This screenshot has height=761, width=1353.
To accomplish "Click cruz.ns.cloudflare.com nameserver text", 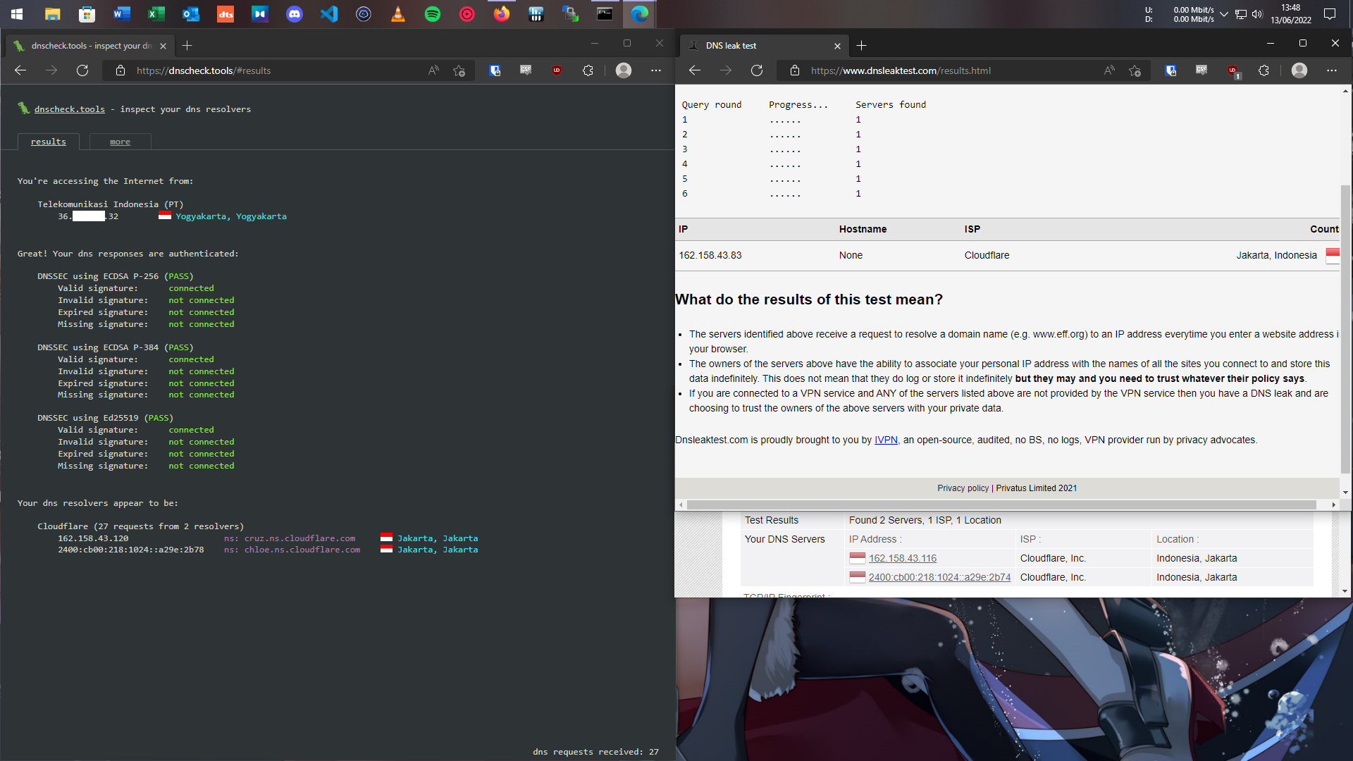I will tap(299, 538).
